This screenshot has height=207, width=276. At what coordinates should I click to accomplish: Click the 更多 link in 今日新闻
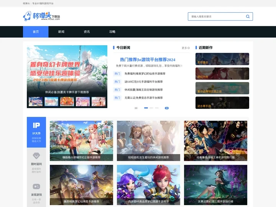186,48
